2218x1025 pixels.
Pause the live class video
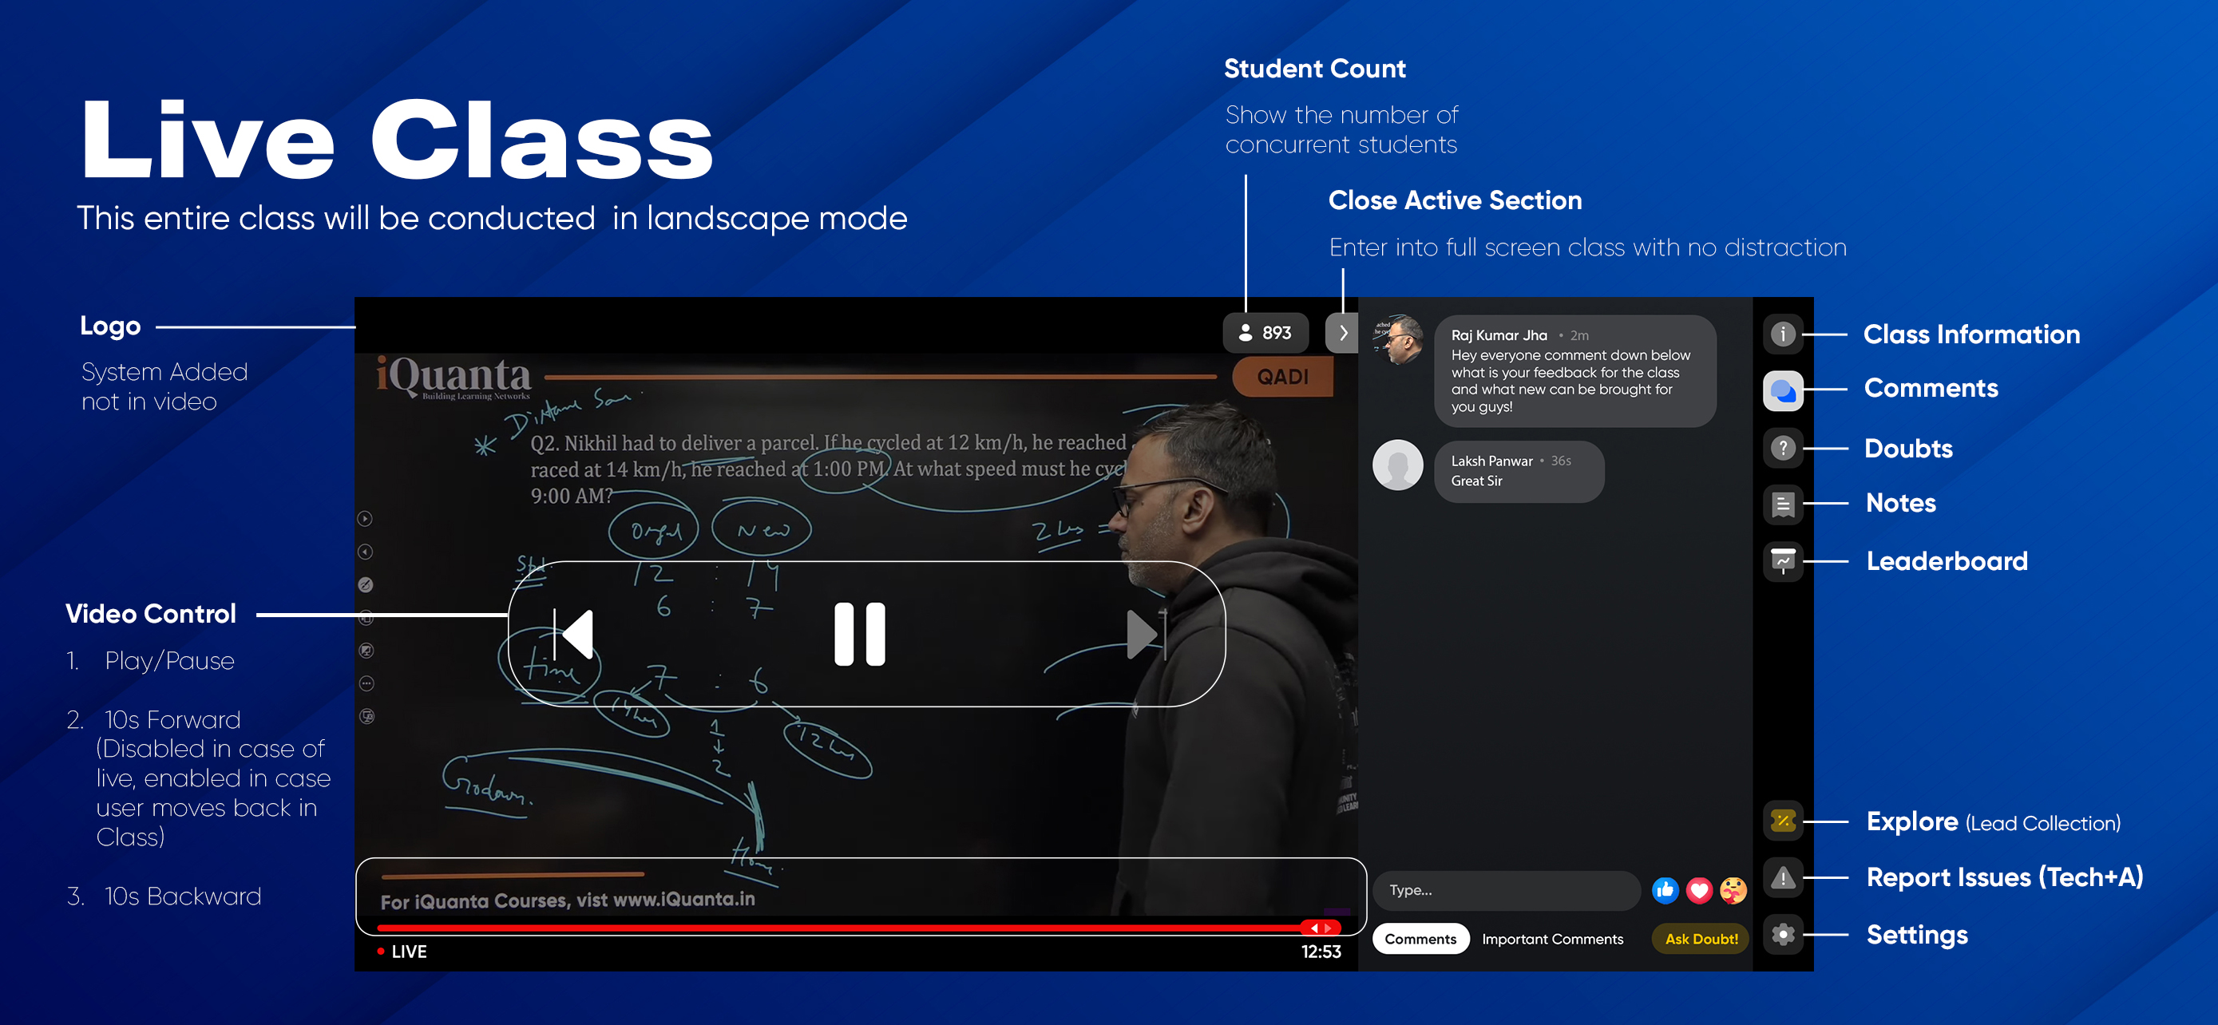(x=859, y=635)
